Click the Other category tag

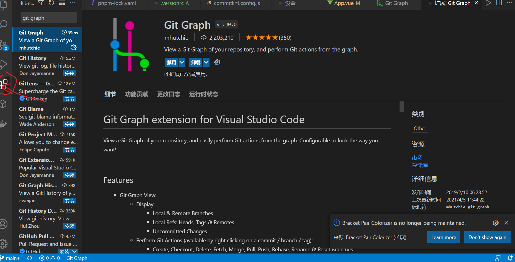(x=420, y=128)
